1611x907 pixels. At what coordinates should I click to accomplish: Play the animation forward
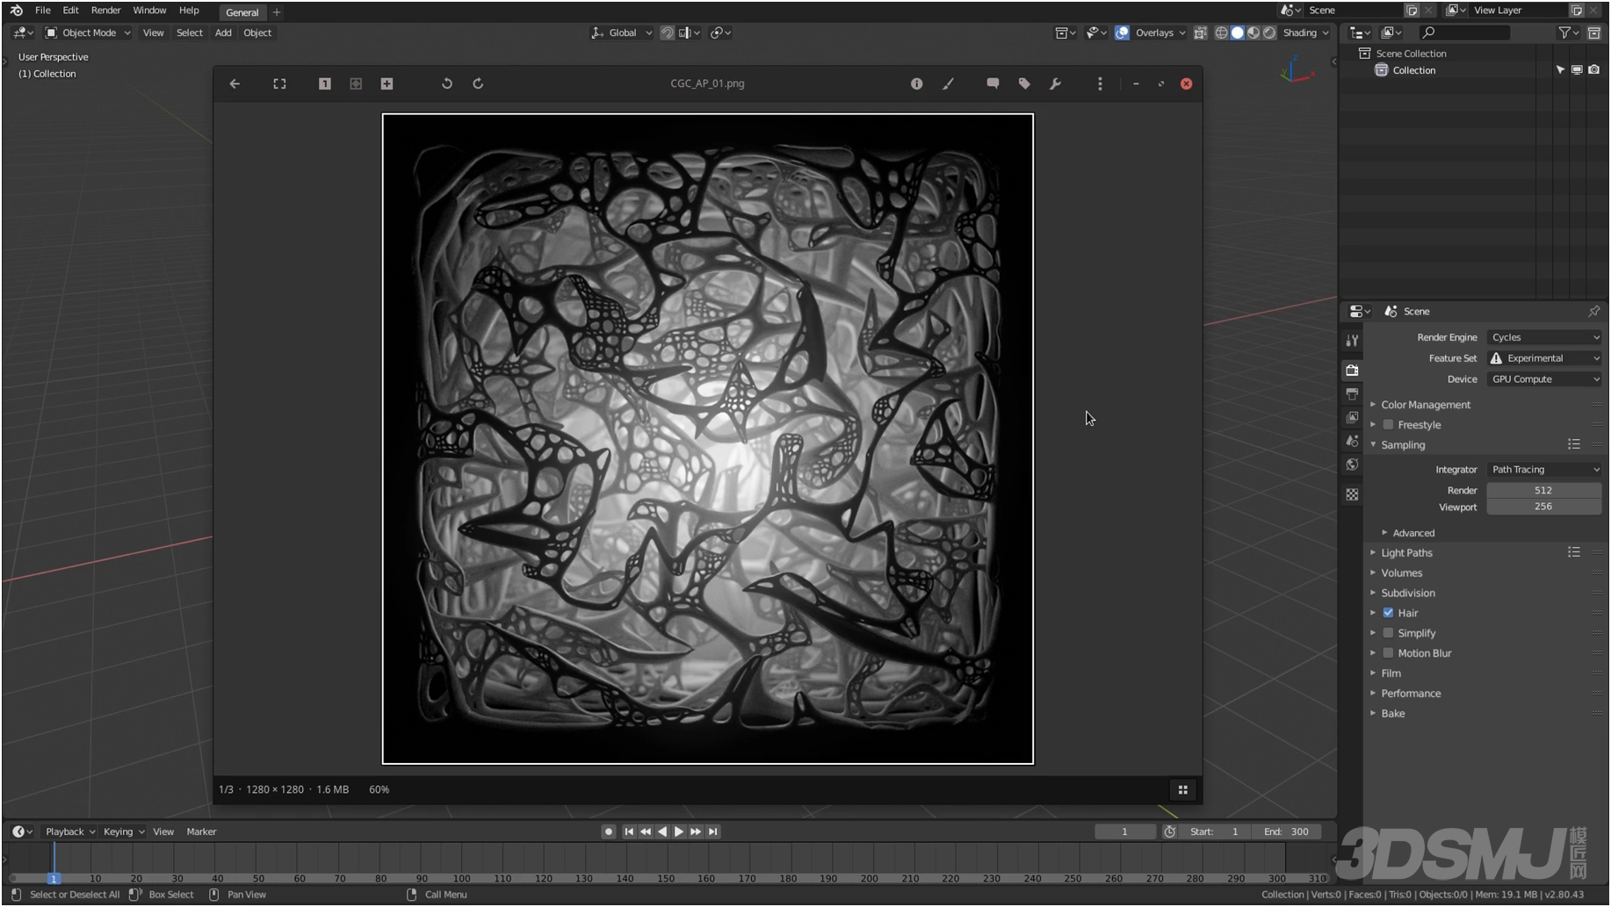click(x=679, y=832)
